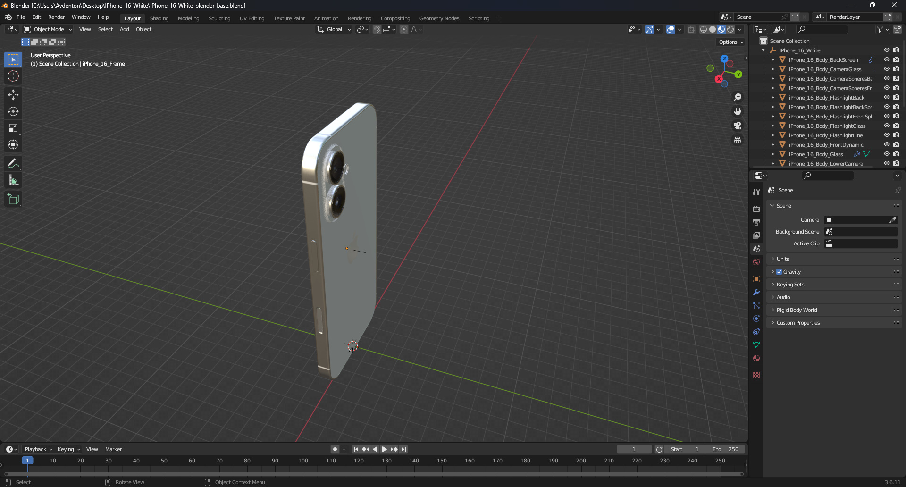
Task: Switch perspective/orthographic grid icon
Action: (738, 140)
